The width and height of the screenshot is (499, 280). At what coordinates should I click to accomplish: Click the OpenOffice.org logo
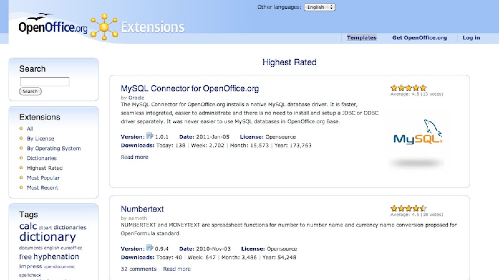[53, 26]
